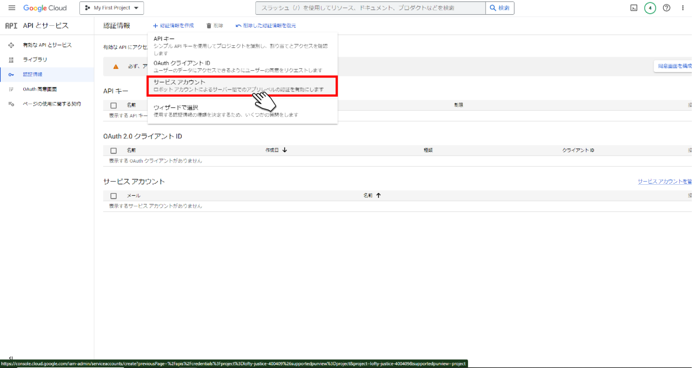Open the hamburger navigation menu
692x368 pixels.
12,8
